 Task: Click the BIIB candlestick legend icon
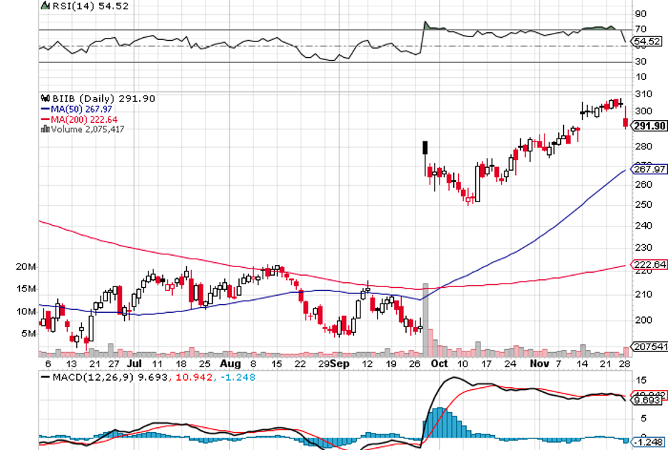[x=45, y=99]
